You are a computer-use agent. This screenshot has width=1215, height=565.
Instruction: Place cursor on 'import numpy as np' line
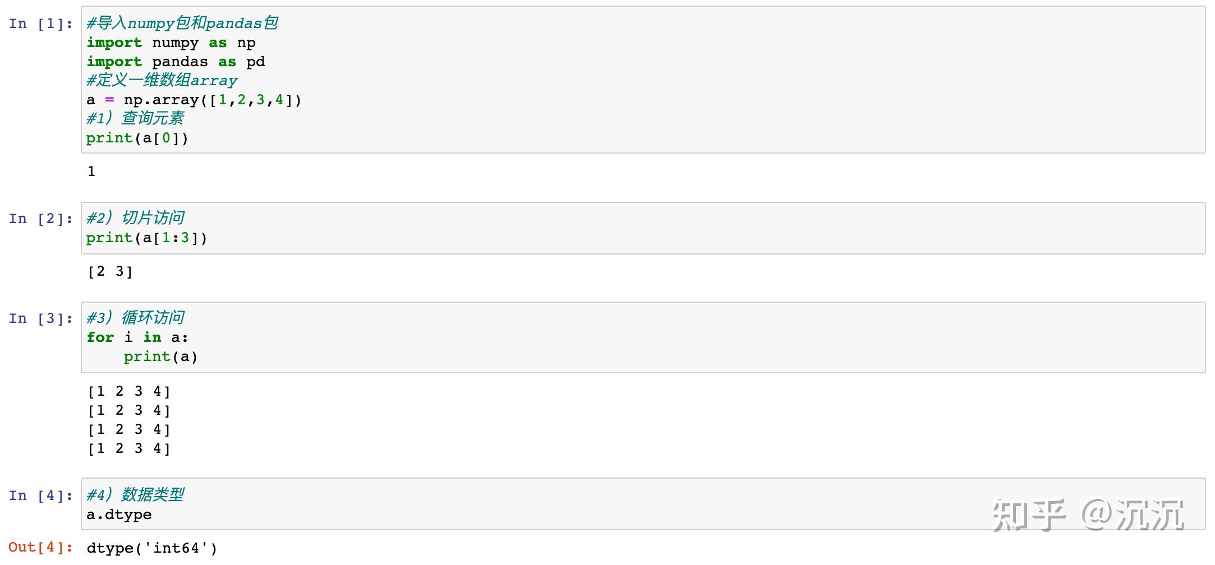click(171, 43)
